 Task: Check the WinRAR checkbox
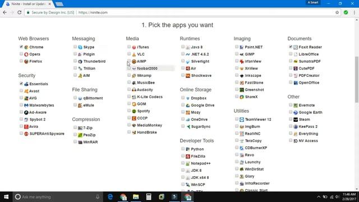(75, 141)
